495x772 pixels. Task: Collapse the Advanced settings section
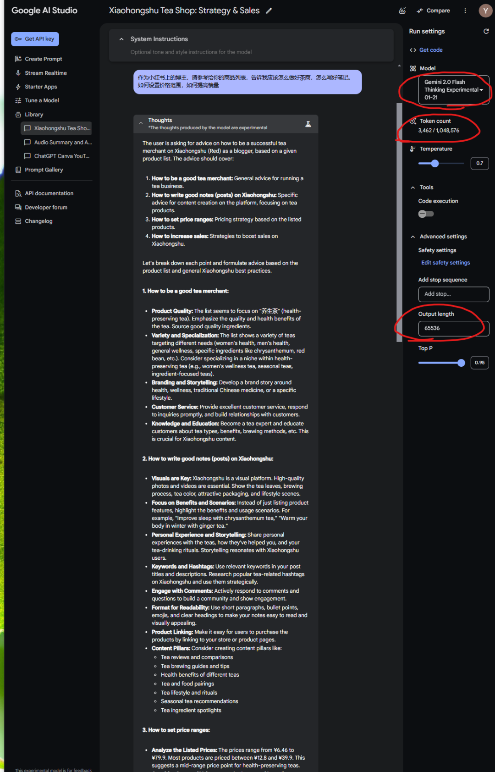(413, 237)
